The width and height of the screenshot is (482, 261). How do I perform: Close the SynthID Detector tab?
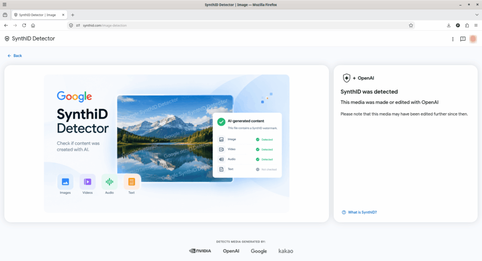click(64, 15)
